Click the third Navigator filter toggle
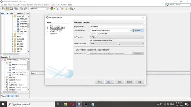This screenshot has height=107, width=191. coord(17,96)
